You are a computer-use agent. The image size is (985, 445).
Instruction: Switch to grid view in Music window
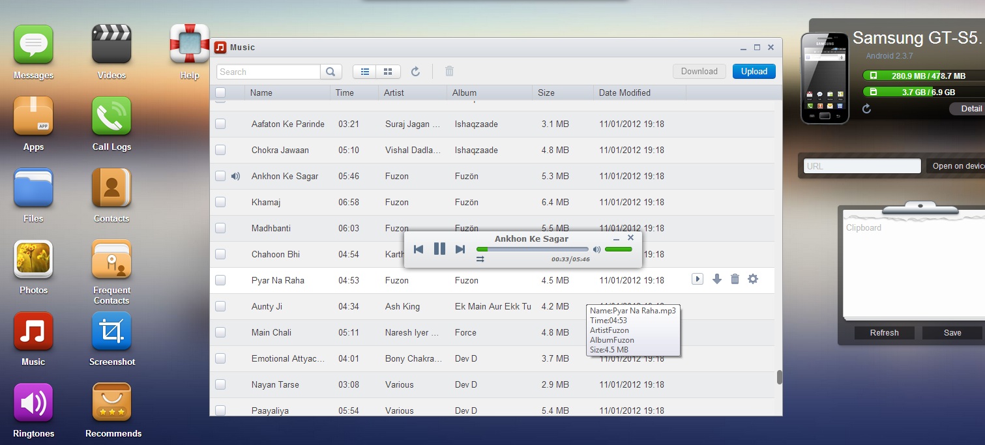[x=388, y=72]
